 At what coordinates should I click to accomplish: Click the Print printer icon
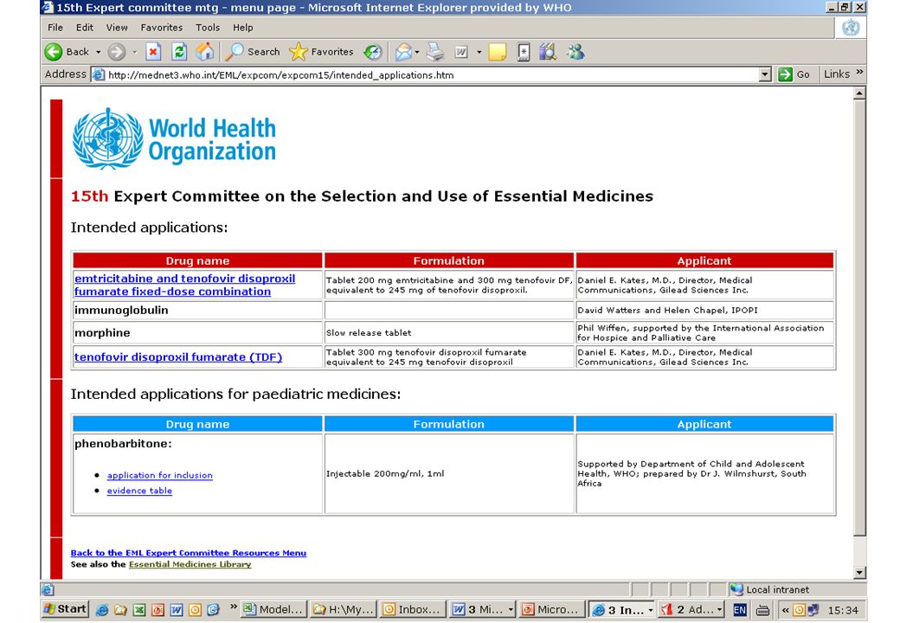(435, 52)
